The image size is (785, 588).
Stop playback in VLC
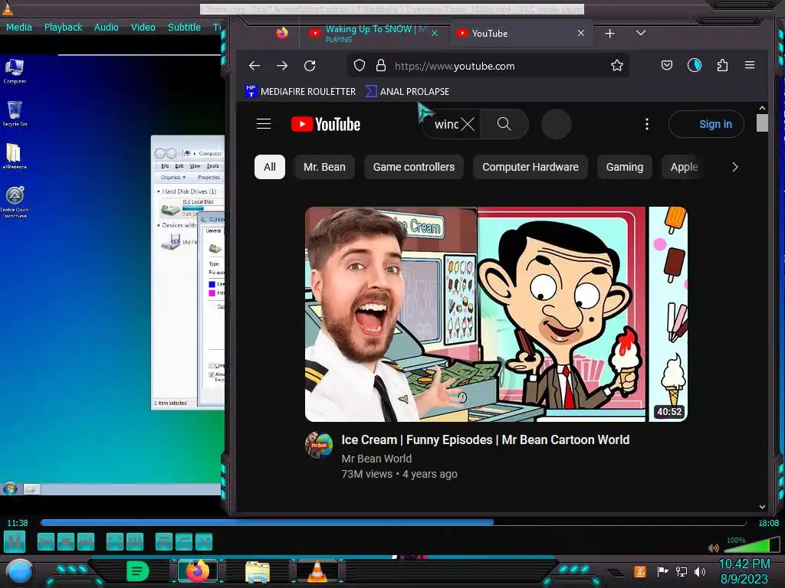pos(66,541)
